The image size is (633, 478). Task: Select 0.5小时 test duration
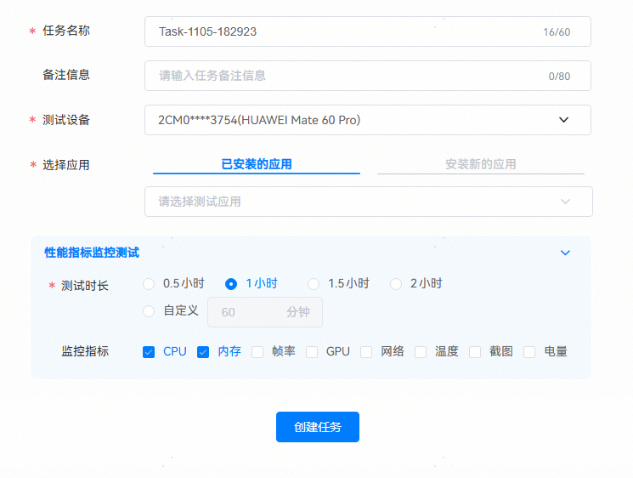[150, 284]
